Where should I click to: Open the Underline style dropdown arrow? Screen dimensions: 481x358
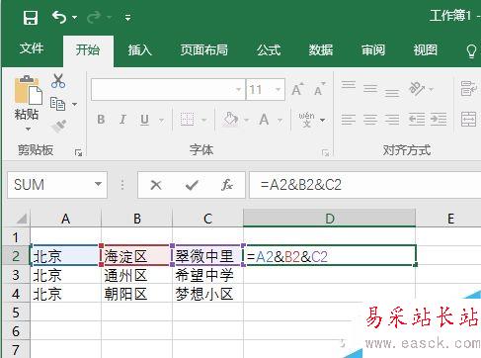[x=161, y=120]
